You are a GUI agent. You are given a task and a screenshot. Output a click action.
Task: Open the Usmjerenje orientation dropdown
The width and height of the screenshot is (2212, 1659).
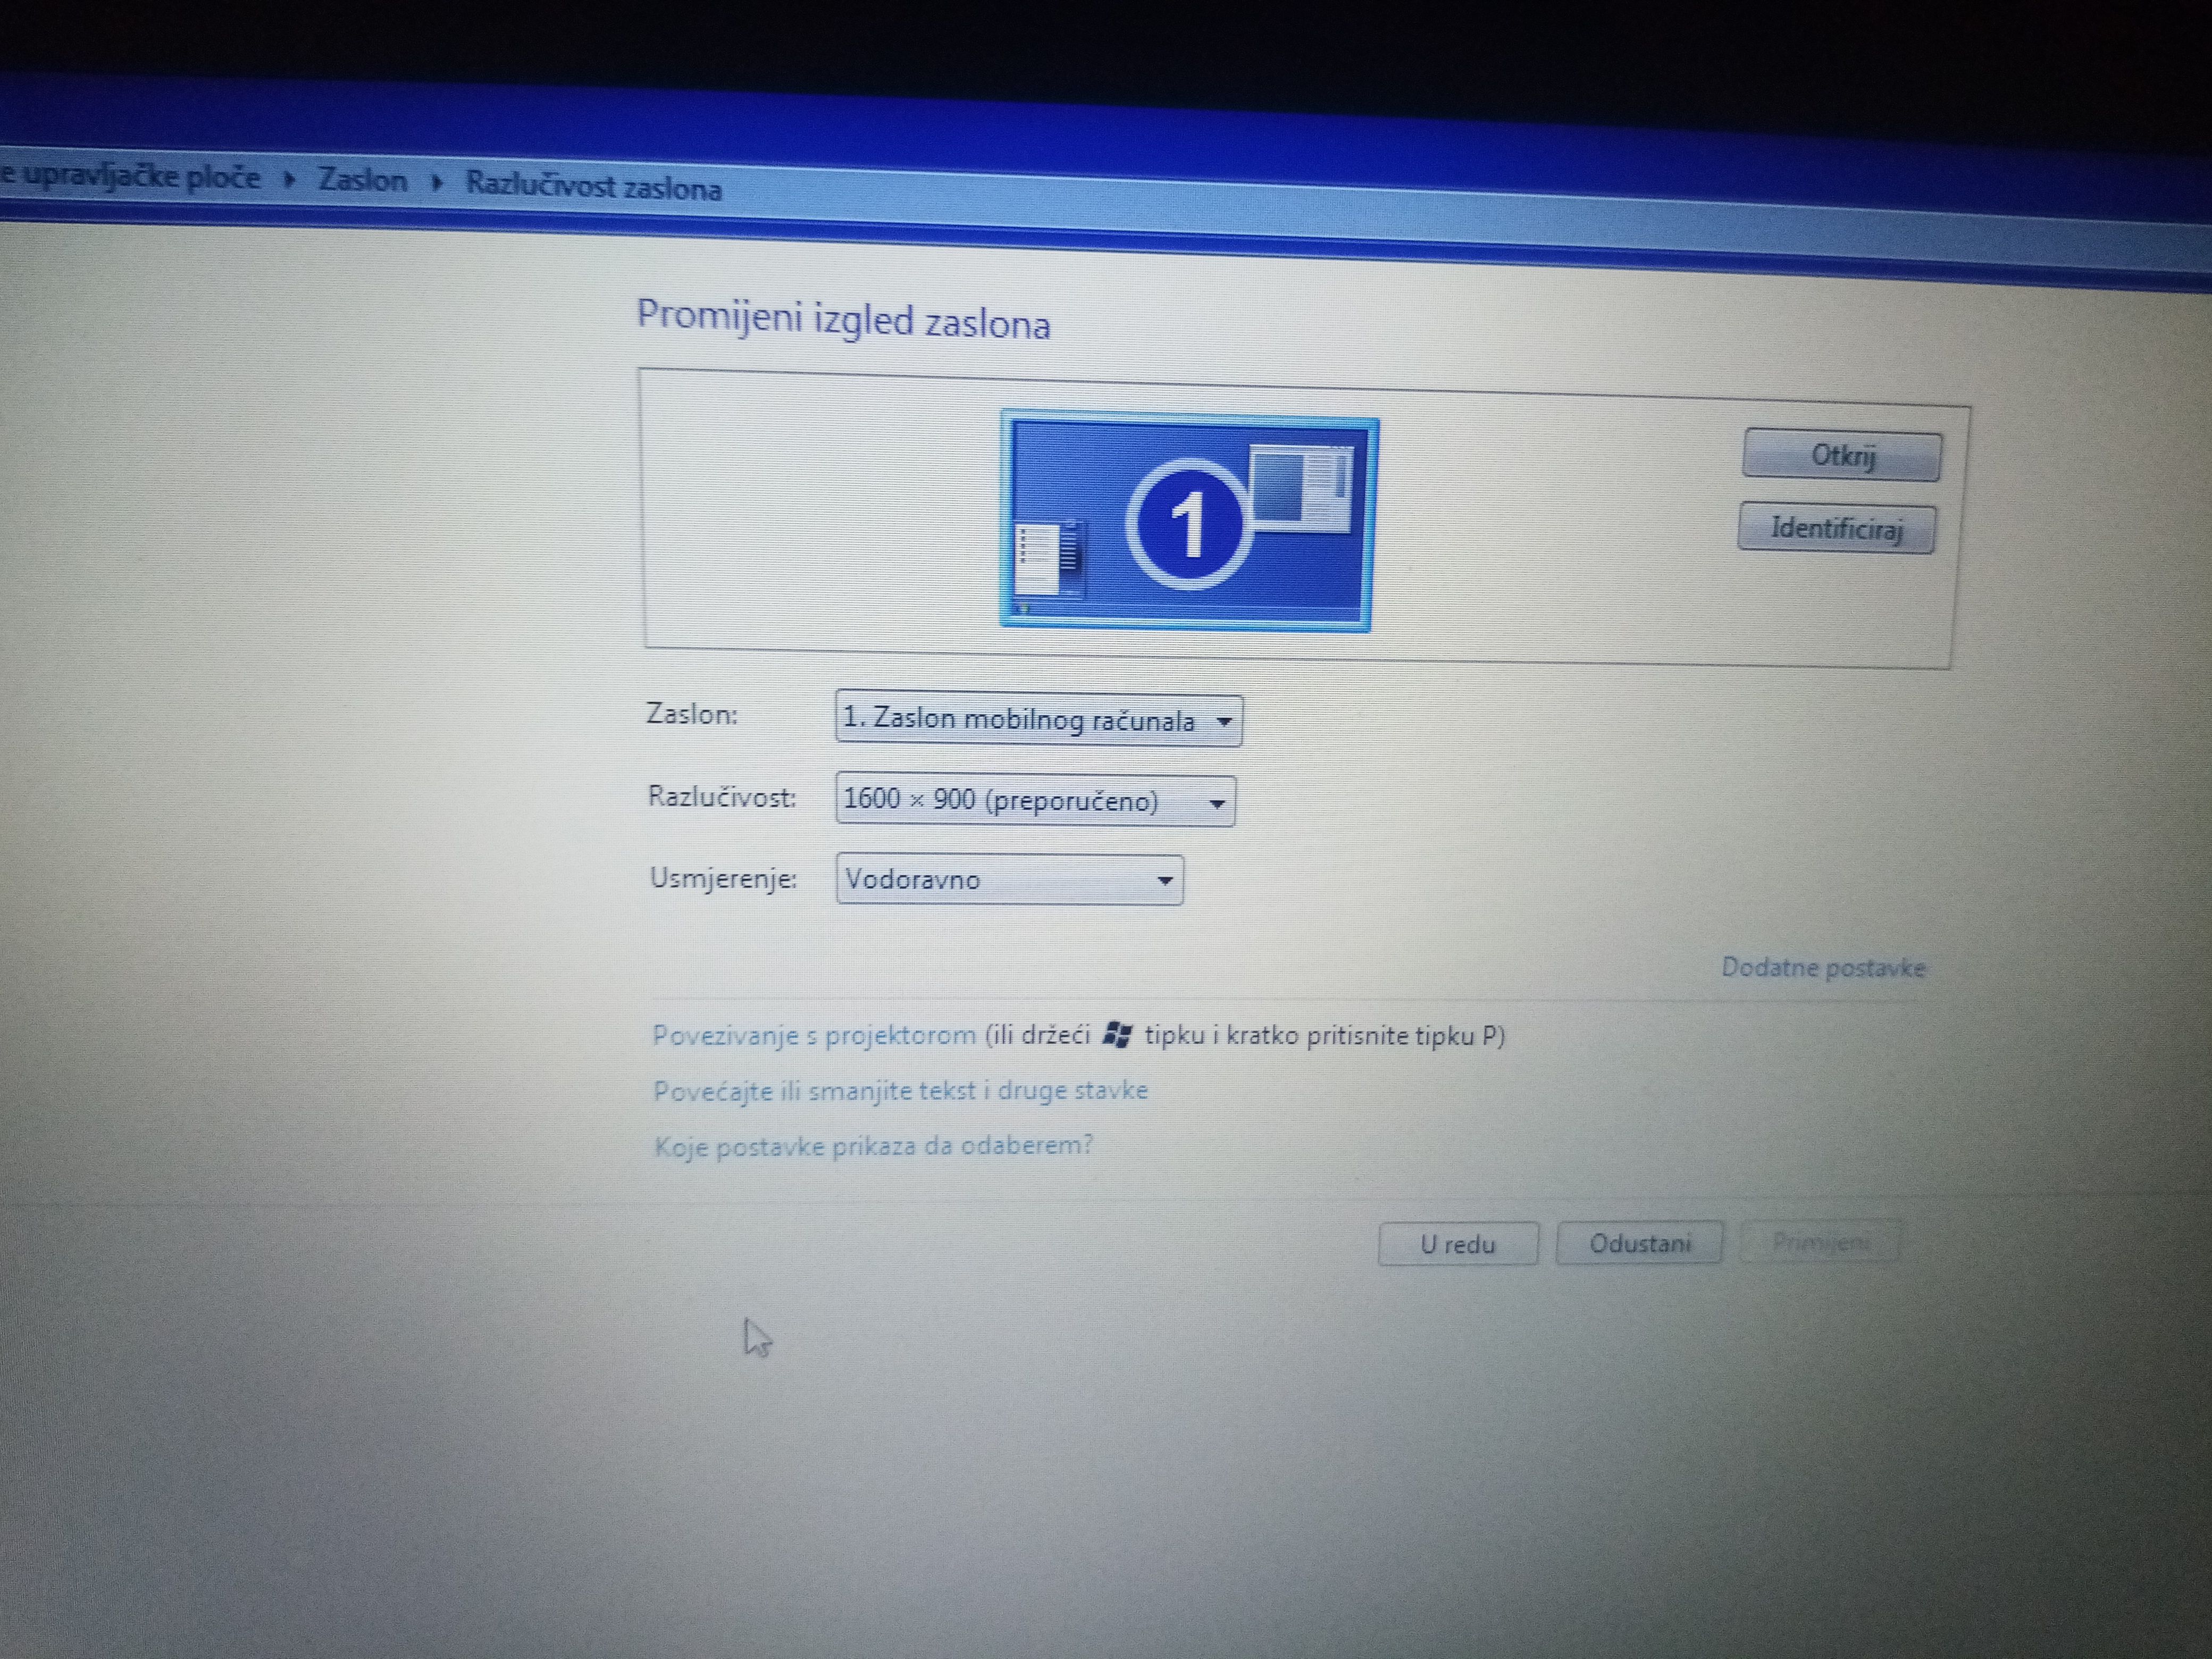(1009, 880)
